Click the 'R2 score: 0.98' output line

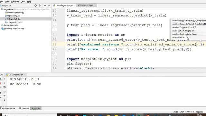[x=25, y=84]
